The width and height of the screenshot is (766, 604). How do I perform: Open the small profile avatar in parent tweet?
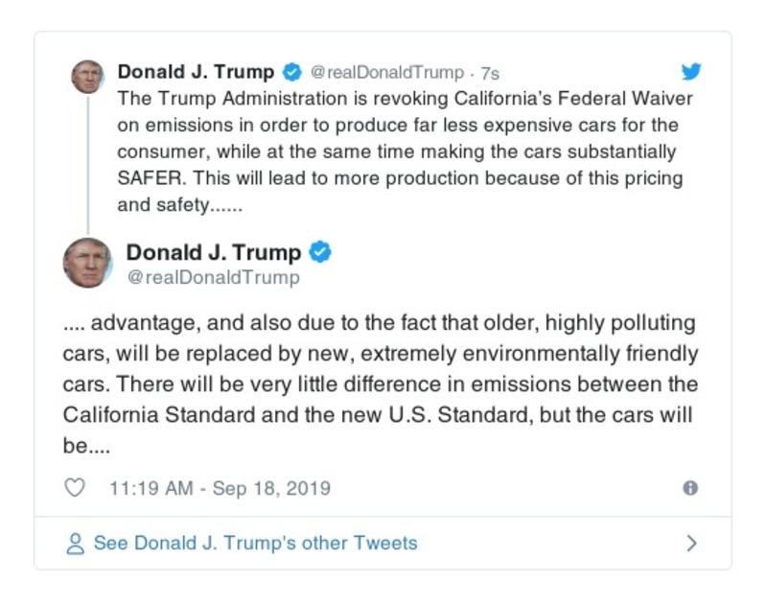[x=87, y=77]
